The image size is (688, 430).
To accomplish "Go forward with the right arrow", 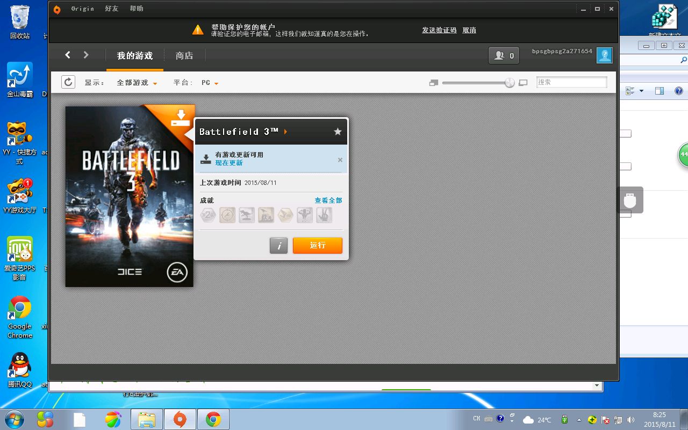I will [x=86, y=55].
